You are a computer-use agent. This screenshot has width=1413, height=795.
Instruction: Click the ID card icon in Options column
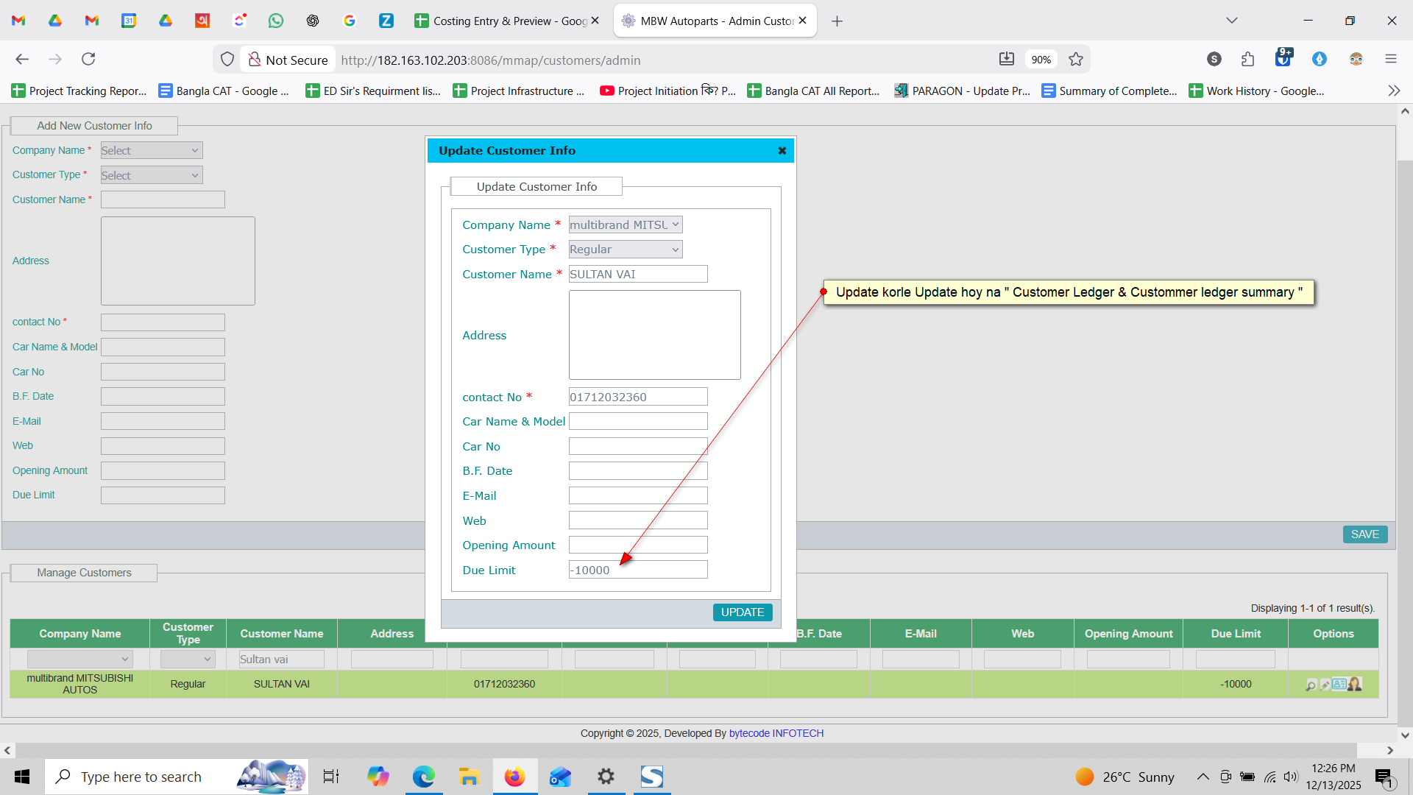coord(1339,684)
